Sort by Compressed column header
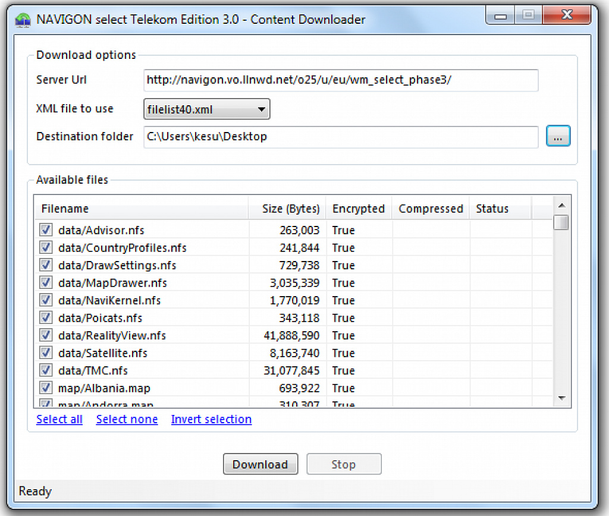The height and width of the screenshot is (516, 609). 431,209
